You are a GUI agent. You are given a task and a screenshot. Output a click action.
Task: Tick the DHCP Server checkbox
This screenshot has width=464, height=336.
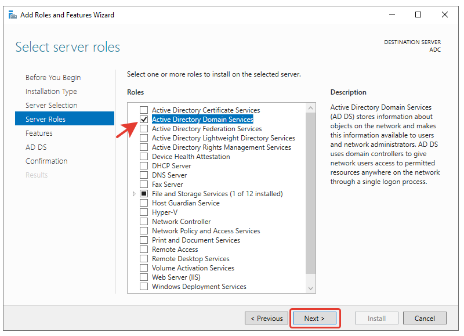tap(144, 166)
